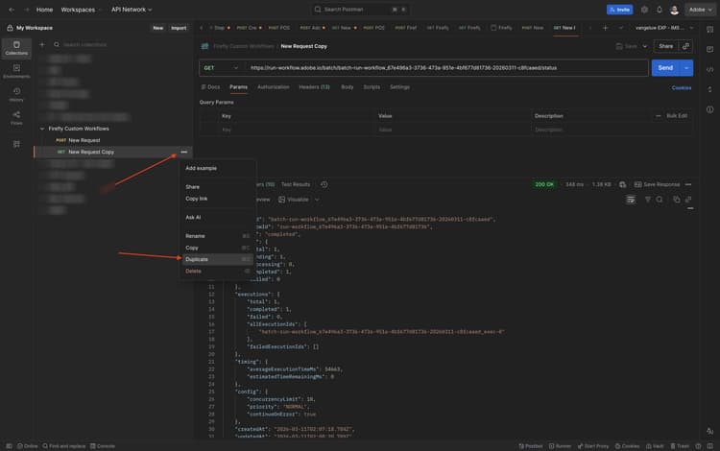Open the user avatar in header

click(674, 10)
